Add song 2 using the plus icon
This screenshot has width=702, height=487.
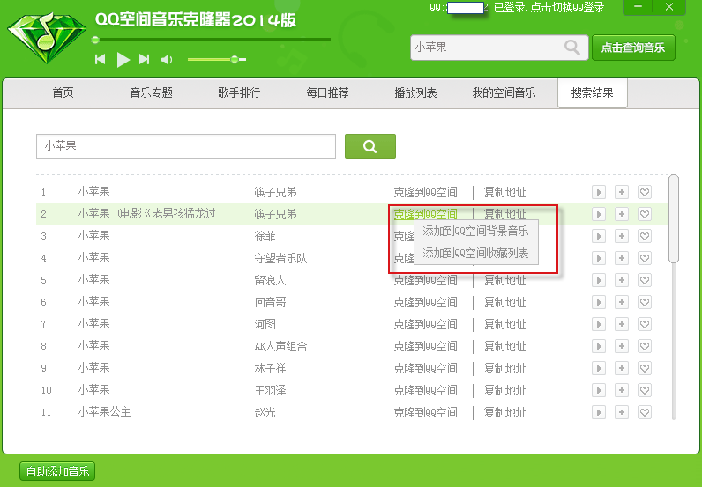622,214
